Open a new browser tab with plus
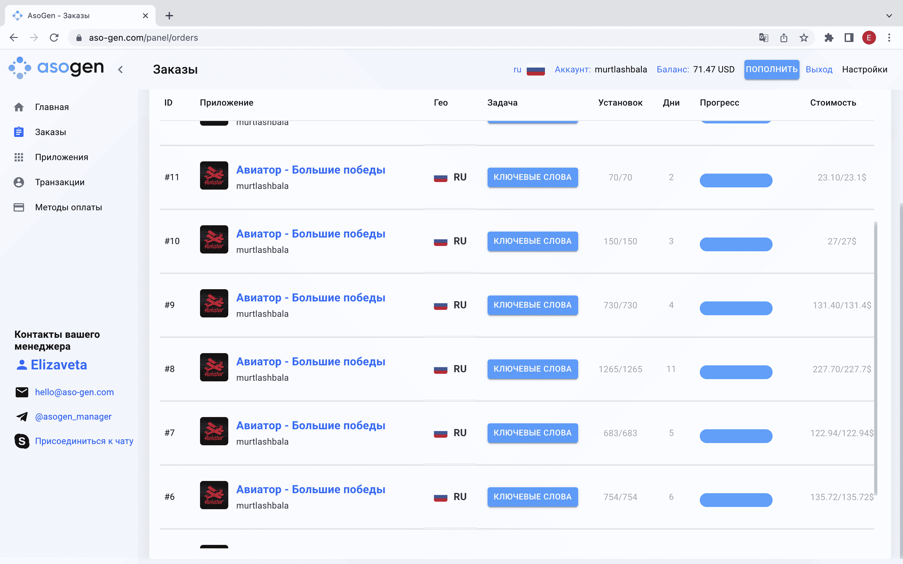 point(169,16)
